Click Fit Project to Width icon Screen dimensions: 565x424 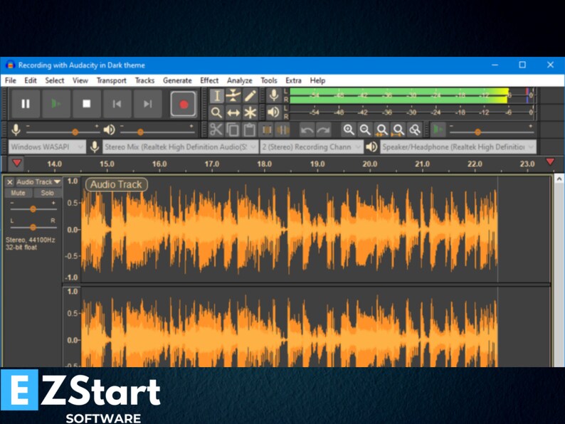(x=398, y=129)
